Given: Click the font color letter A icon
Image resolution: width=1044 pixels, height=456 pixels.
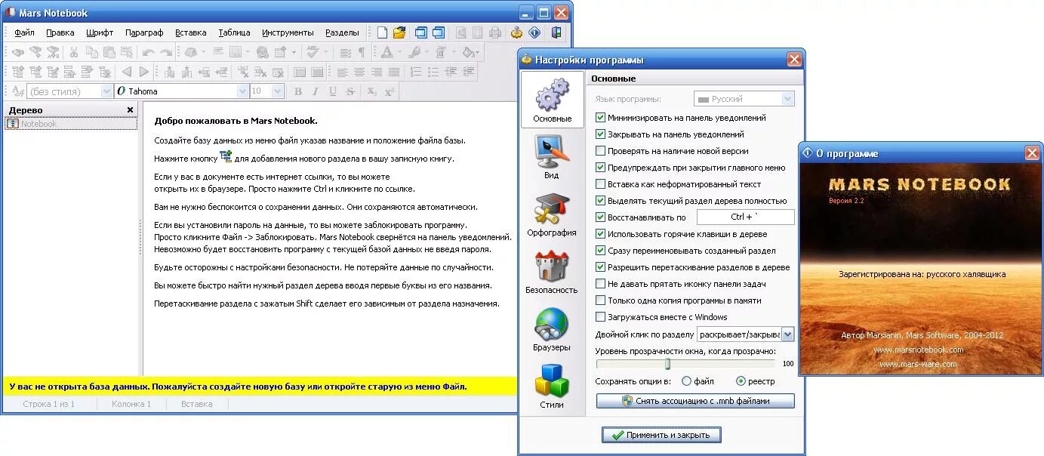Looking at the screenshot, I should tap(386, 52).
